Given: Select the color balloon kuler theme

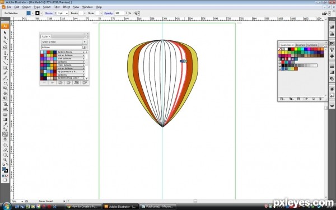Looking at the screenshot, I should 63,65.
